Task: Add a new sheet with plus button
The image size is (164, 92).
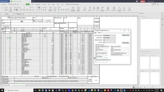Action: click(26, 85)
